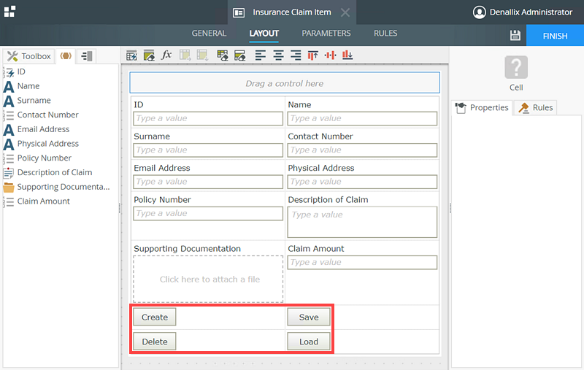Click the FINISH button
584x370 pixels.
[x=554, y=36]
